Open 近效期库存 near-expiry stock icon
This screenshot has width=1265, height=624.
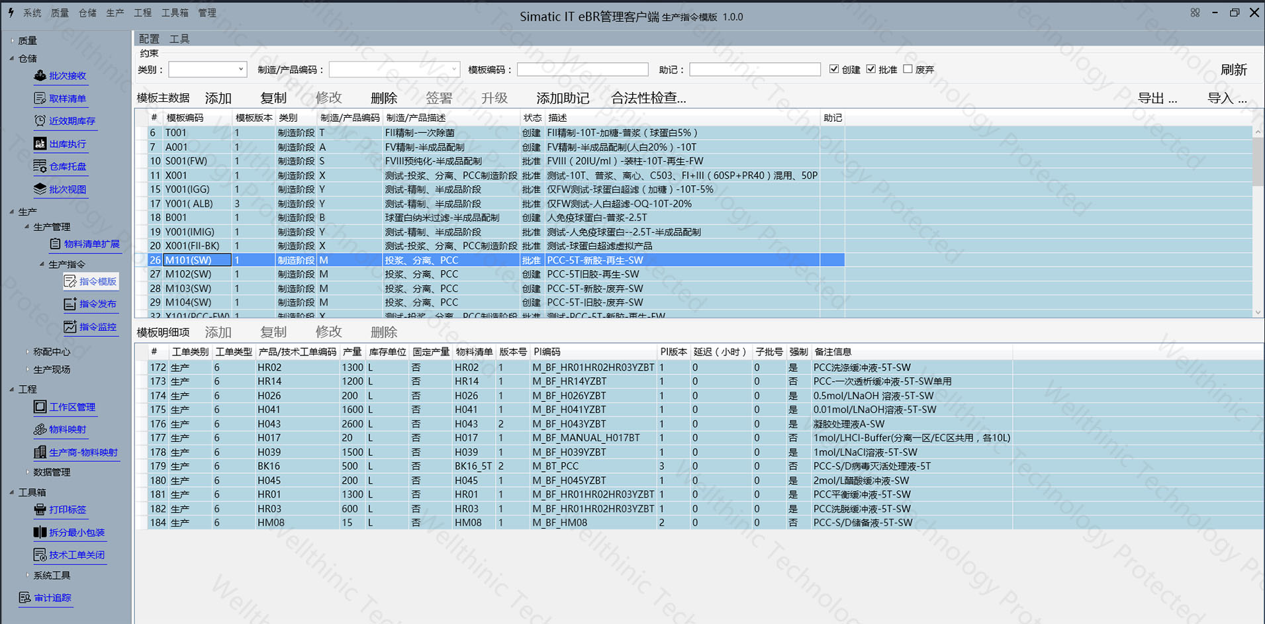40,121
